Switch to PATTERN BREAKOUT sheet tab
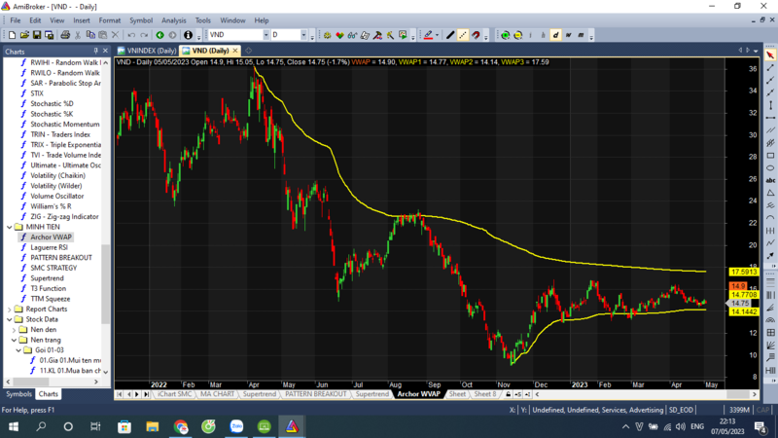This screenshot has height=438, width=778. click(x=315, y=394)
